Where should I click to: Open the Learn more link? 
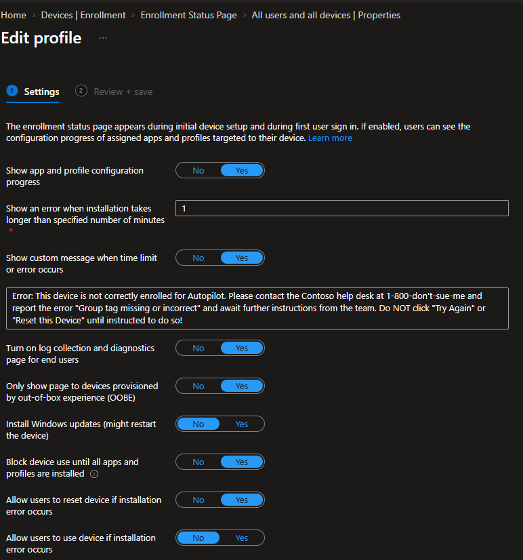click(330, 138)
